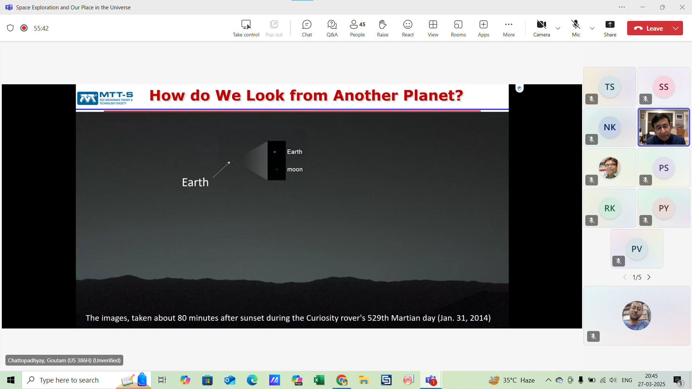Click Take control of the presentation

click(x=246, y=28)
